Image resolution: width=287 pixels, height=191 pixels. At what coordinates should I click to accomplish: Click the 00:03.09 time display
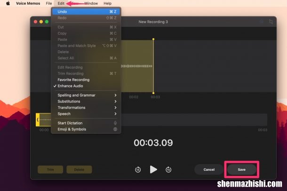click(153, 143)
